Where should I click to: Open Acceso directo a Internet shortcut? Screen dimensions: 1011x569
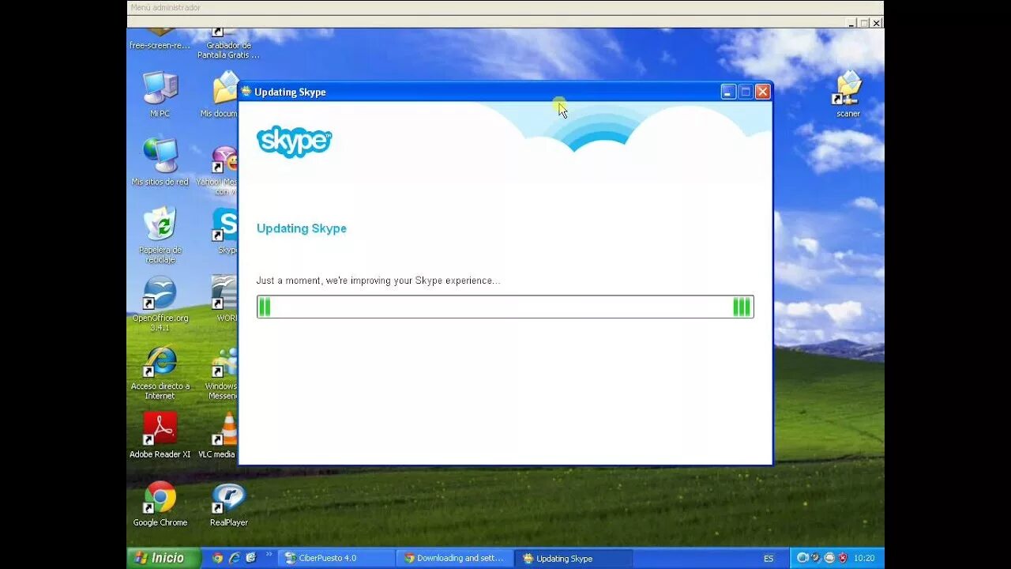pyautogui.click(x=160, y=371)
